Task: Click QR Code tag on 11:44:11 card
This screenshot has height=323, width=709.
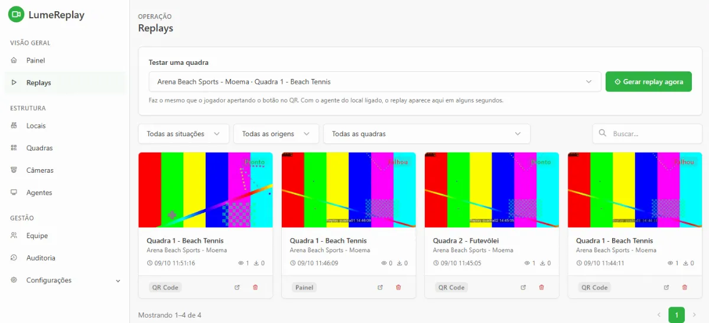Action: (x=594, y=288)
